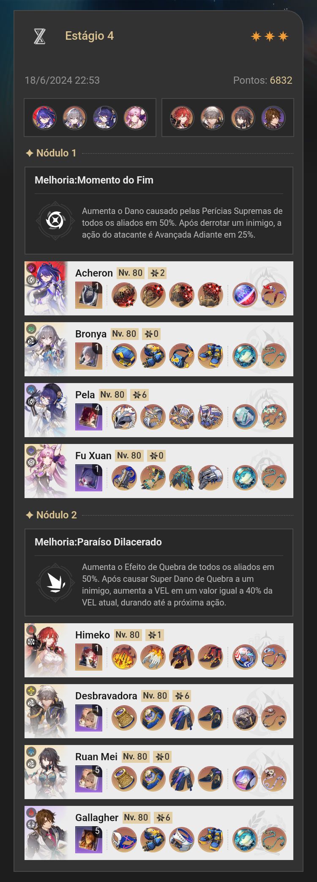Select Himeko's avatar in second team lineup
The height and width of the screenshot is (882, 317).
182,118
